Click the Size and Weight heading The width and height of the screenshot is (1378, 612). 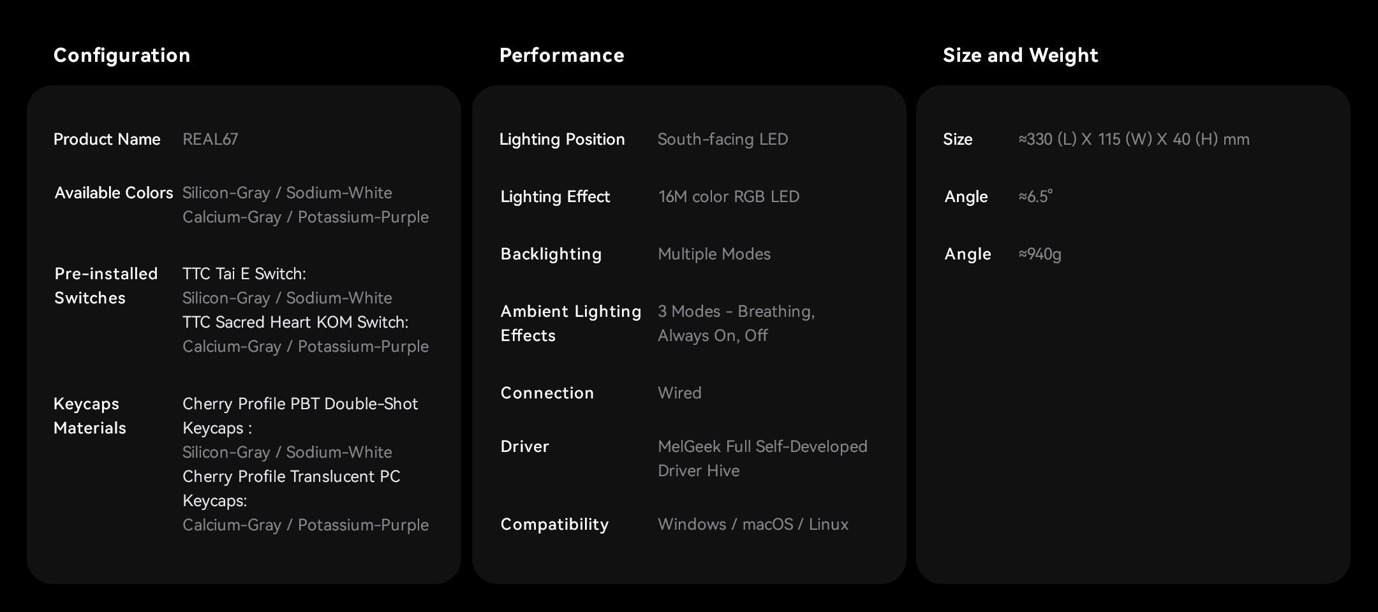(x=1020, y=55)
